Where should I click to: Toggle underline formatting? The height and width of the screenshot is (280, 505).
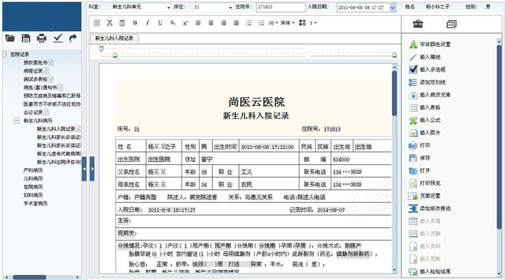coord(160,23)
